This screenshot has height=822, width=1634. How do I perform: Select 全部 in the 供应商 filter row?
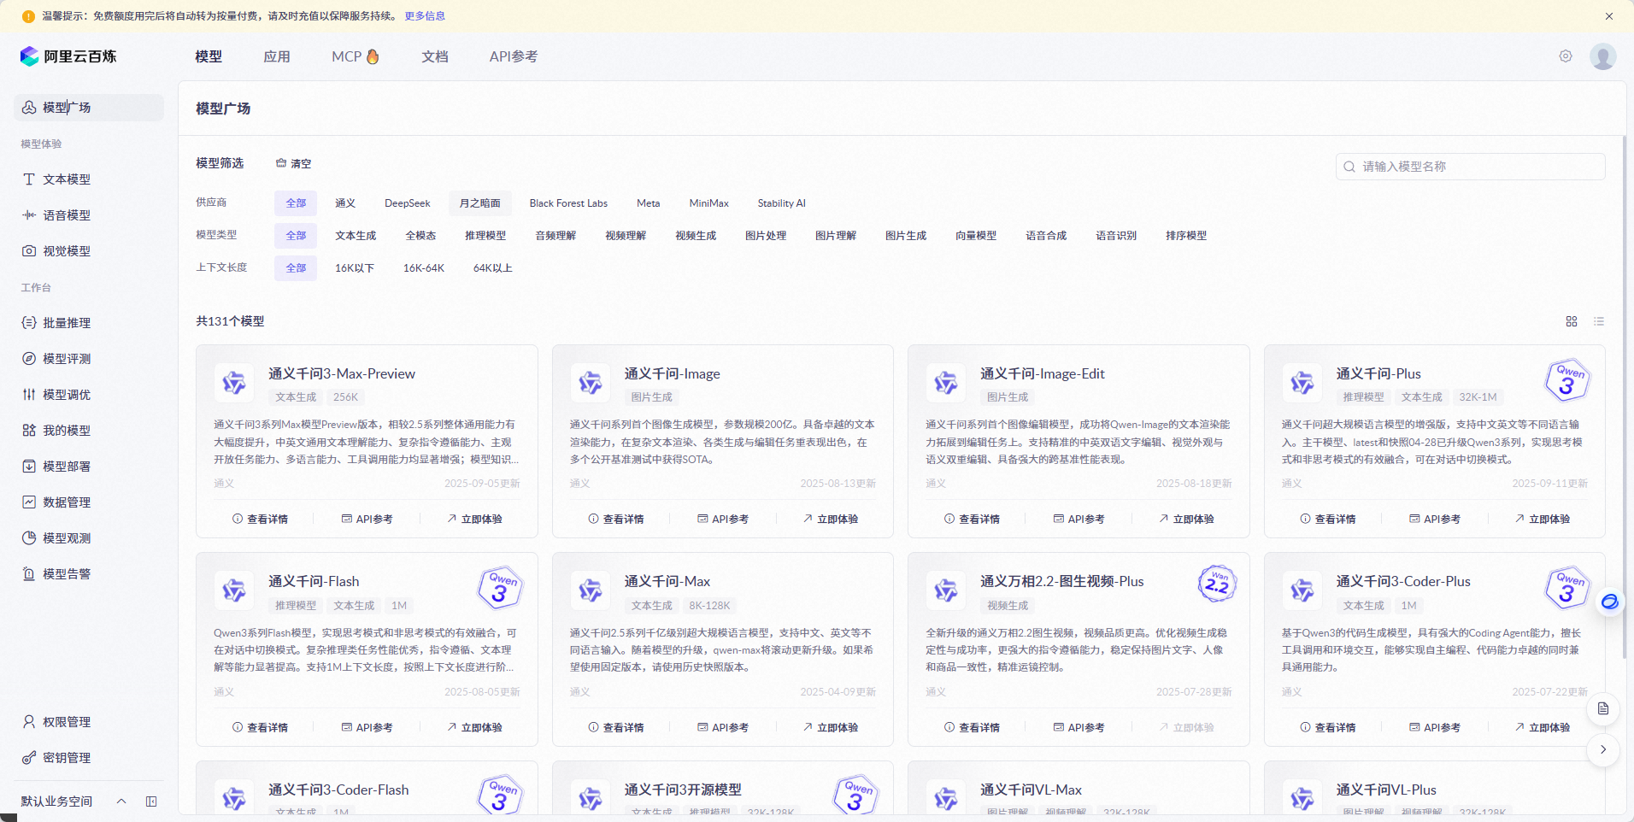[x=296, y=203]
